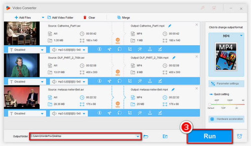Click subtitle edit pencil in DLP_PART_2_768k toolbar
Screen dimensions: 251x146
tap(160, 81)
